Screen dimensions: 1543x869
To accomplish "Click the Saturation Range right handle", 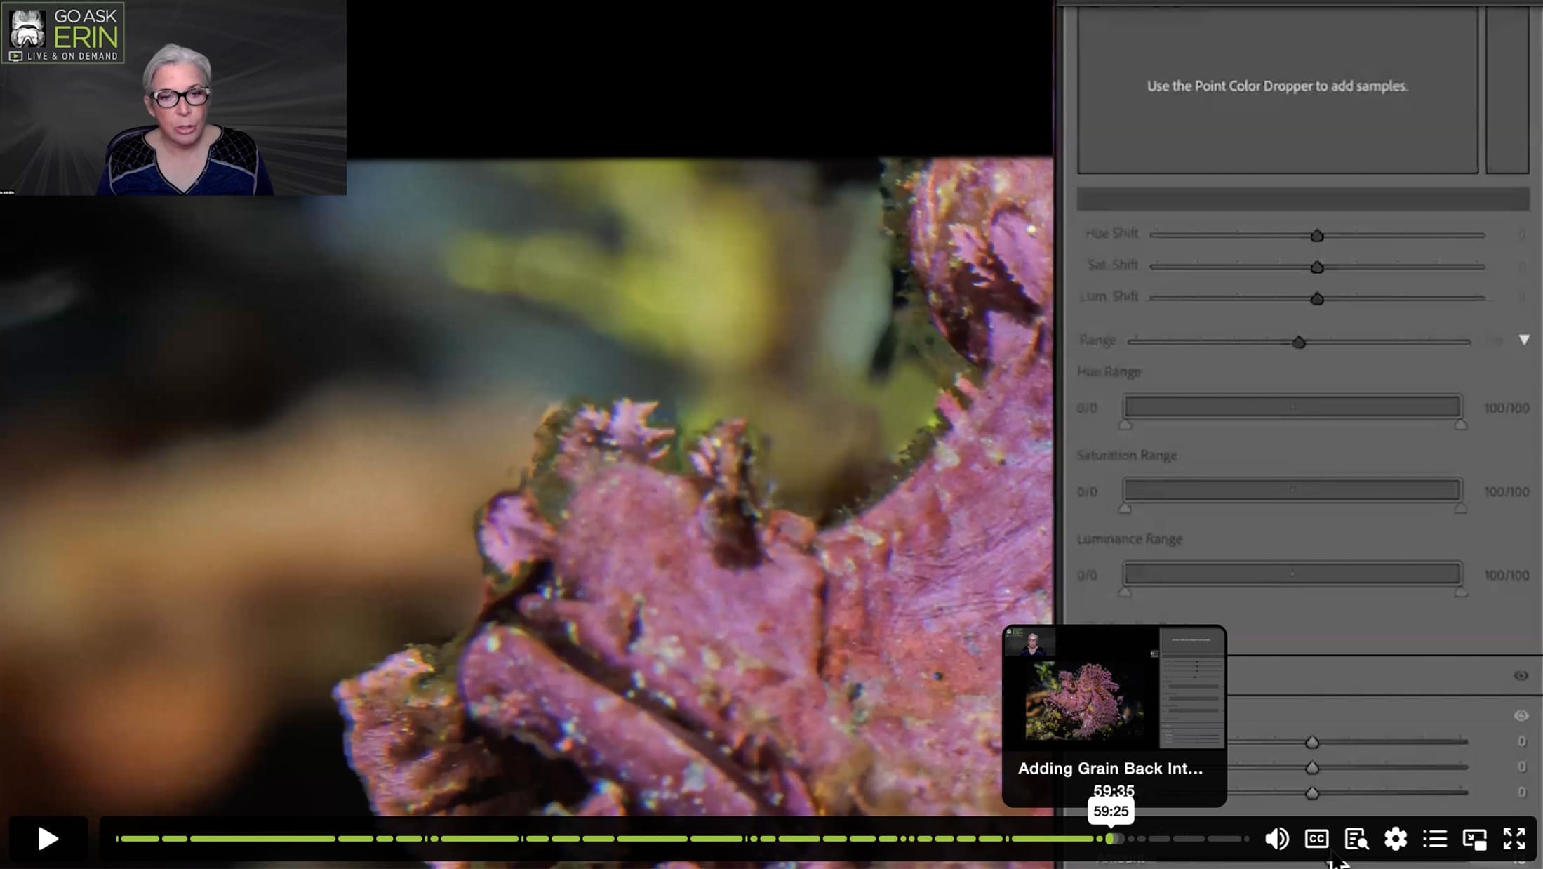I will [x=1460, y=508].
